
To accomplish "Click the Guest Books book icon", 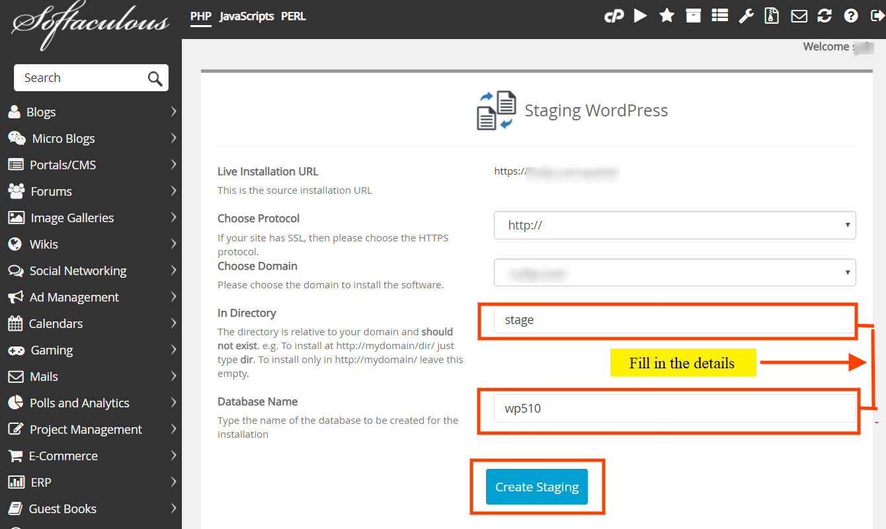I will 15,509.
